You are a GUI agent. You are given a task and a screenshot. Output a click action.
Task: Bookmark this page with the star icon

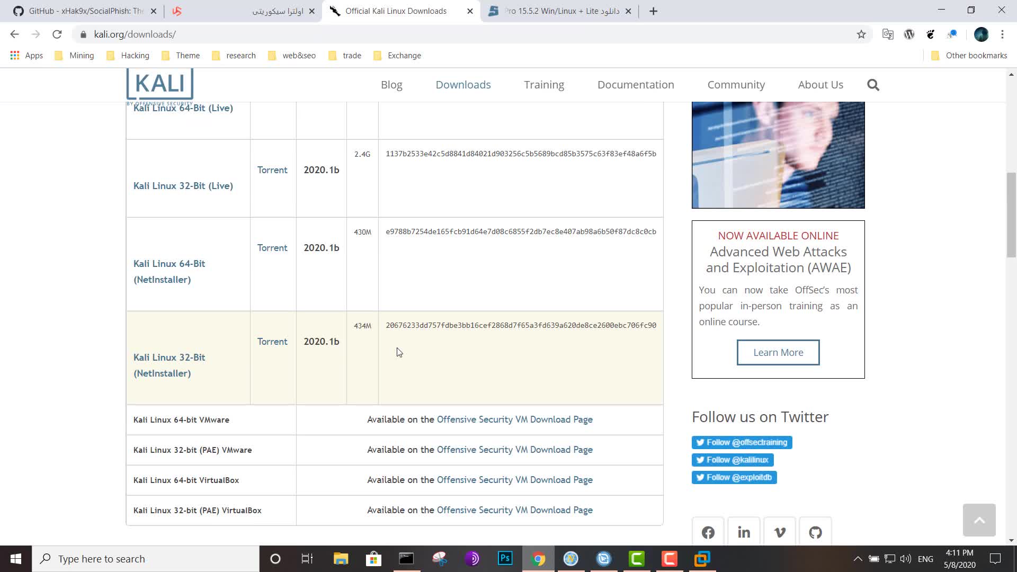(861, 34)
